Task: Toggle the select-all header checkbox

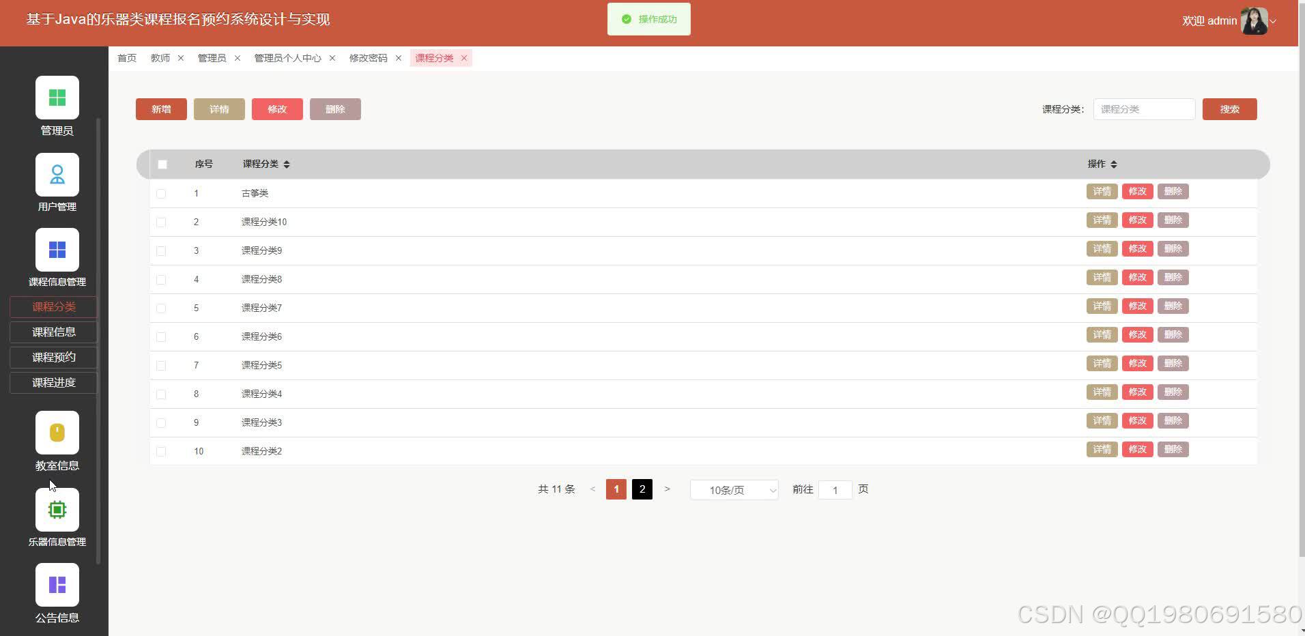Action: [x=162, y=164]
